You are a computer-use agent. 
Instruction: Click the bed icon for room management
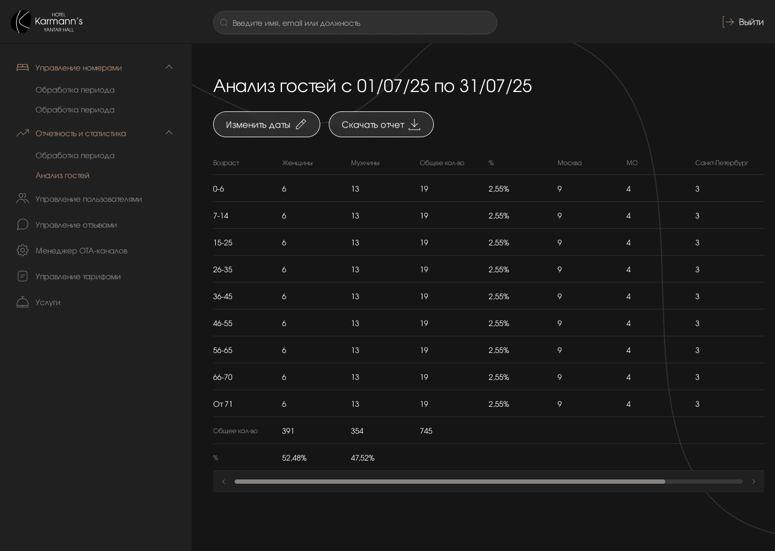[x=23, y=67]
